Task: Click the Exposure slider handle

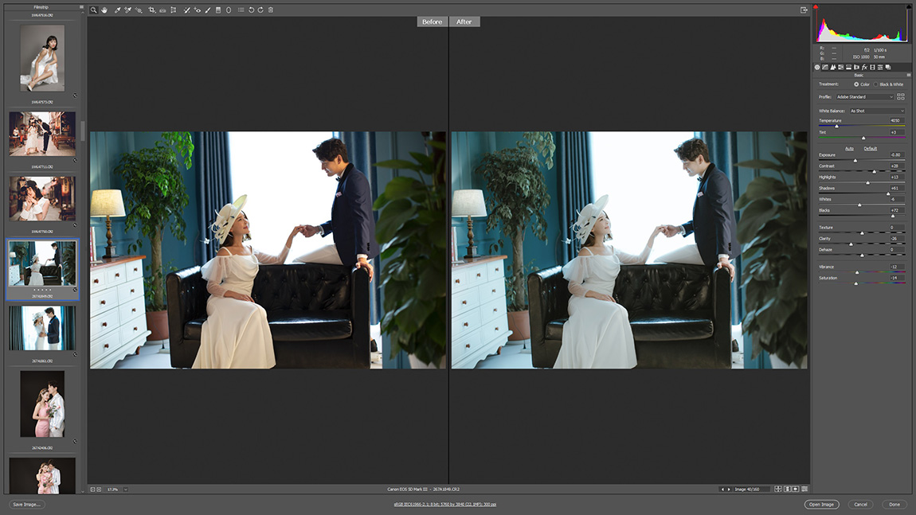Action: pos(855,161)
